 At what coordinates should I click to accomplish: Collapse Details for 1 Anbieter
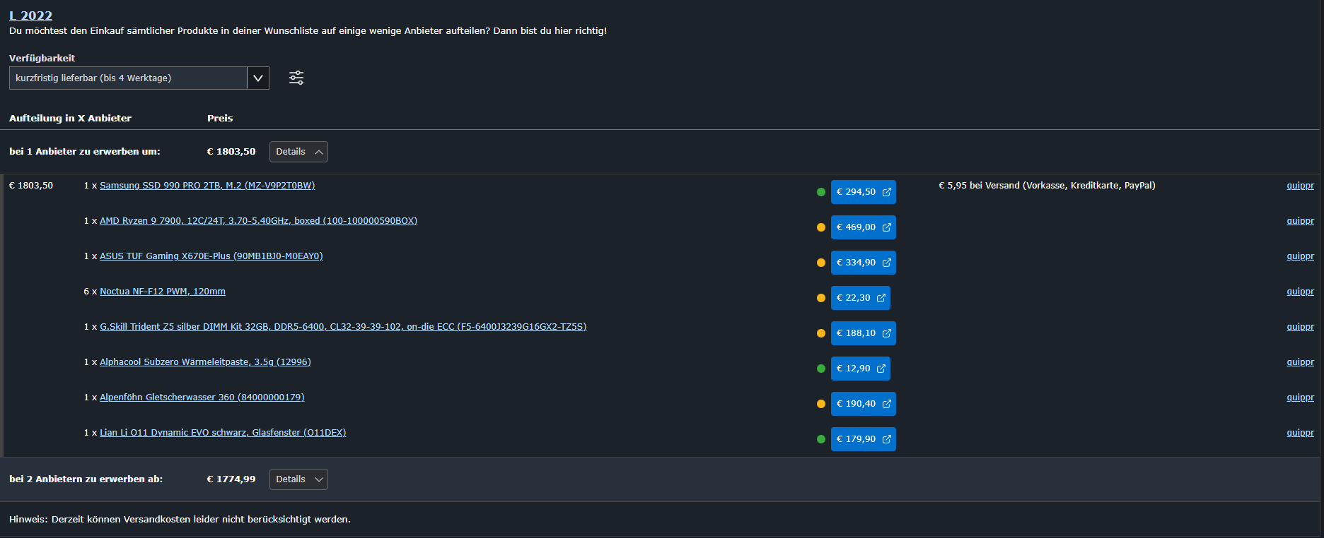point(298,152)
